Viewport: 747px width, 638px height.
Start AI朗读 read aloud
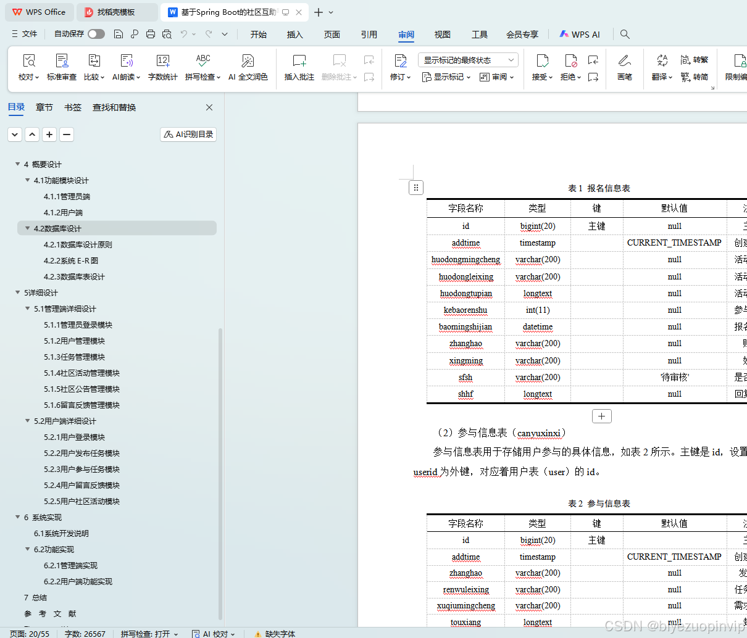tap(127, 67)
